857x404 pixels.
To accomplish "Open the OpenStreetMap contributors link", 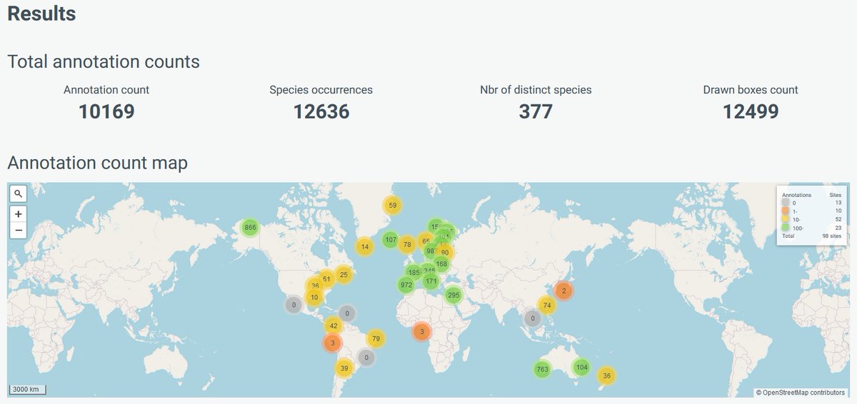I will coord(803,393).
